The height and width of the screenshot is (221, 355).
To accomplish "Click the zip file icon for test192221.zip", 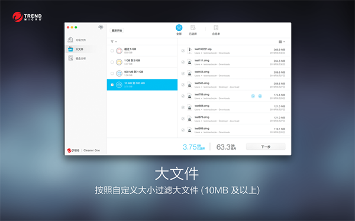I will pyautogui.click(x=189, y=51).
